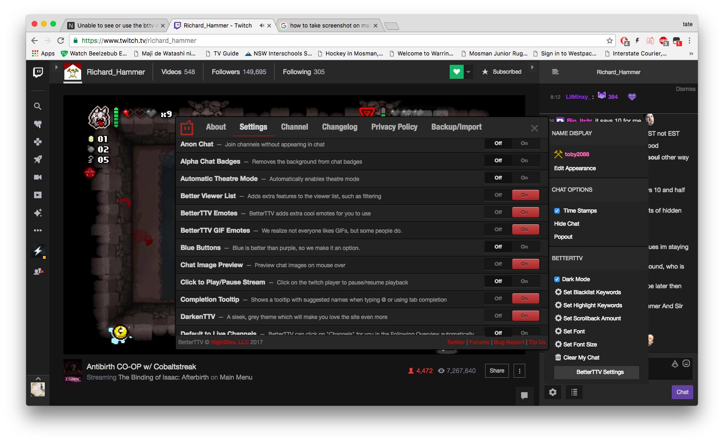The width and height of the screenshot is (724, 443).
Task: Click the Subscribed button
Action: click(501, 72)
